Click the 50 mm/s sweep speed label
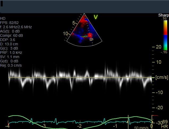The width and height of the screenshot is (169, 129). pyautogui.click(x=141, y=128)
